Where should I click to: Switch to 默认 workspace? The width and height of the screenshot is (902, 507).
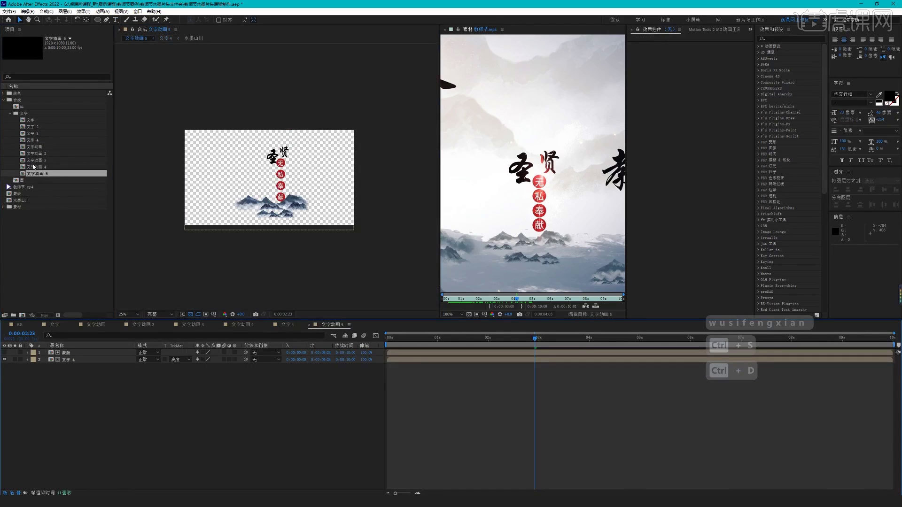coord(615,20)
